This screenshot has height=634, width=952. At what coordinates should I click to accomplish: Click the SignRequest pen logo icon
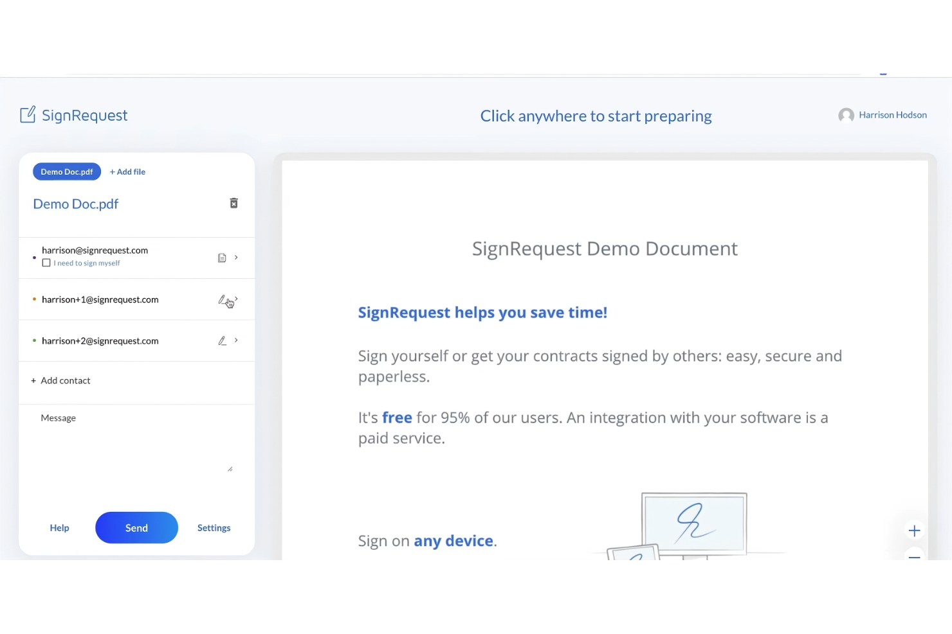[x=28, y=114]
